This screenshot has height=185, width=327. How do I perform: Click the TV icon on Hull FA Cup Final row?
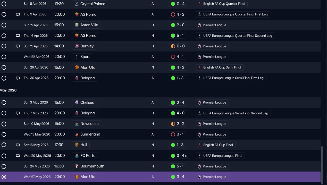click(x=18, y=145)
